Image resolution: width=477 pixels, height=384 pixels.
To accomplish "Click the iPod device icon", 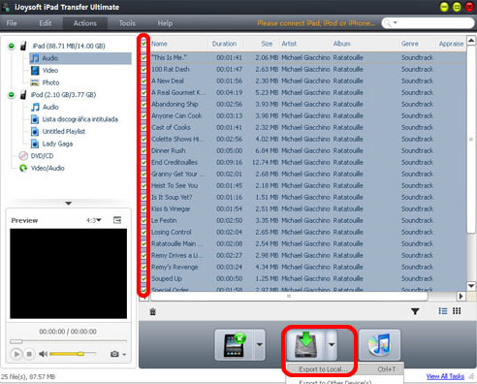I will pyautogui.click(x=23, y=95).
